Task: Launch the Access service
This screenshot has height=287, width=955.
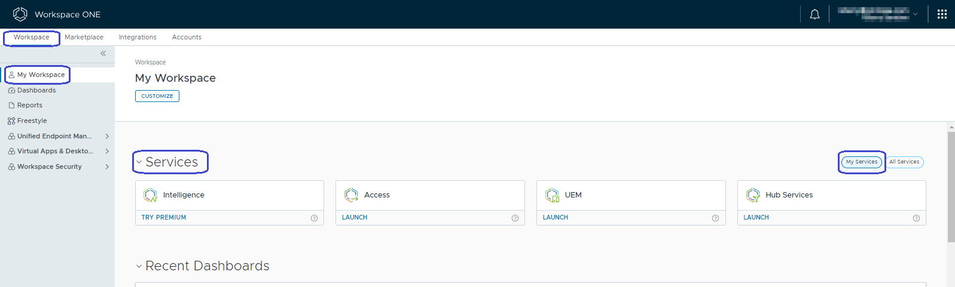Action: point(355,218)
